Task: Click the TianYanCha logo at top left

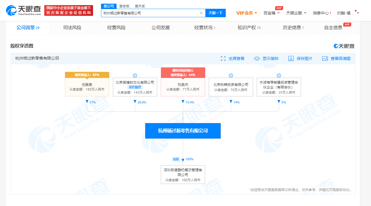Action: click(24, 10)
